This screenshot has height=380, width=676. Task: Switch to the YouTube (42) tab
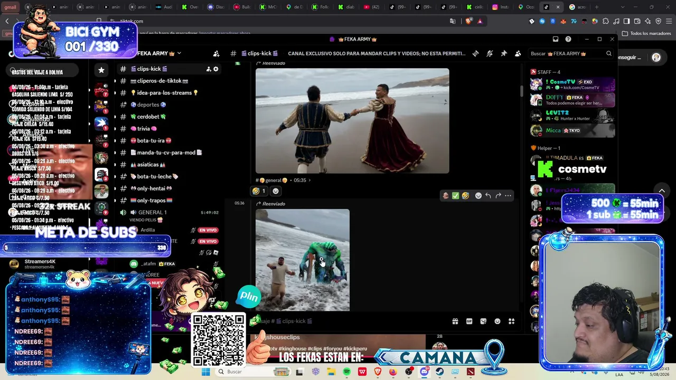click(x=371, y=7)
